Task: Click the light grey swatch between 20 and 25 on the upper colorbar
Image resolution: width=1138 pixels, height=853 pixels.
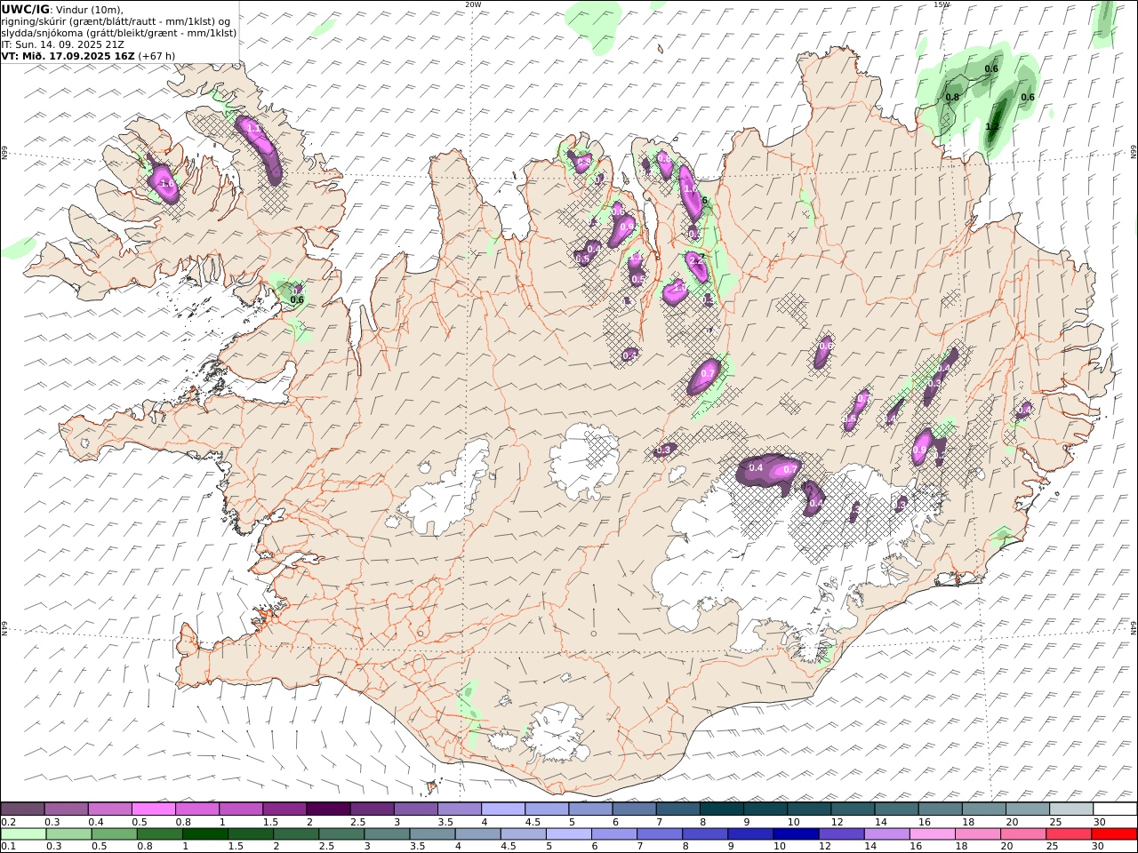Action: pyautogui.click(x=1071, y=809)
